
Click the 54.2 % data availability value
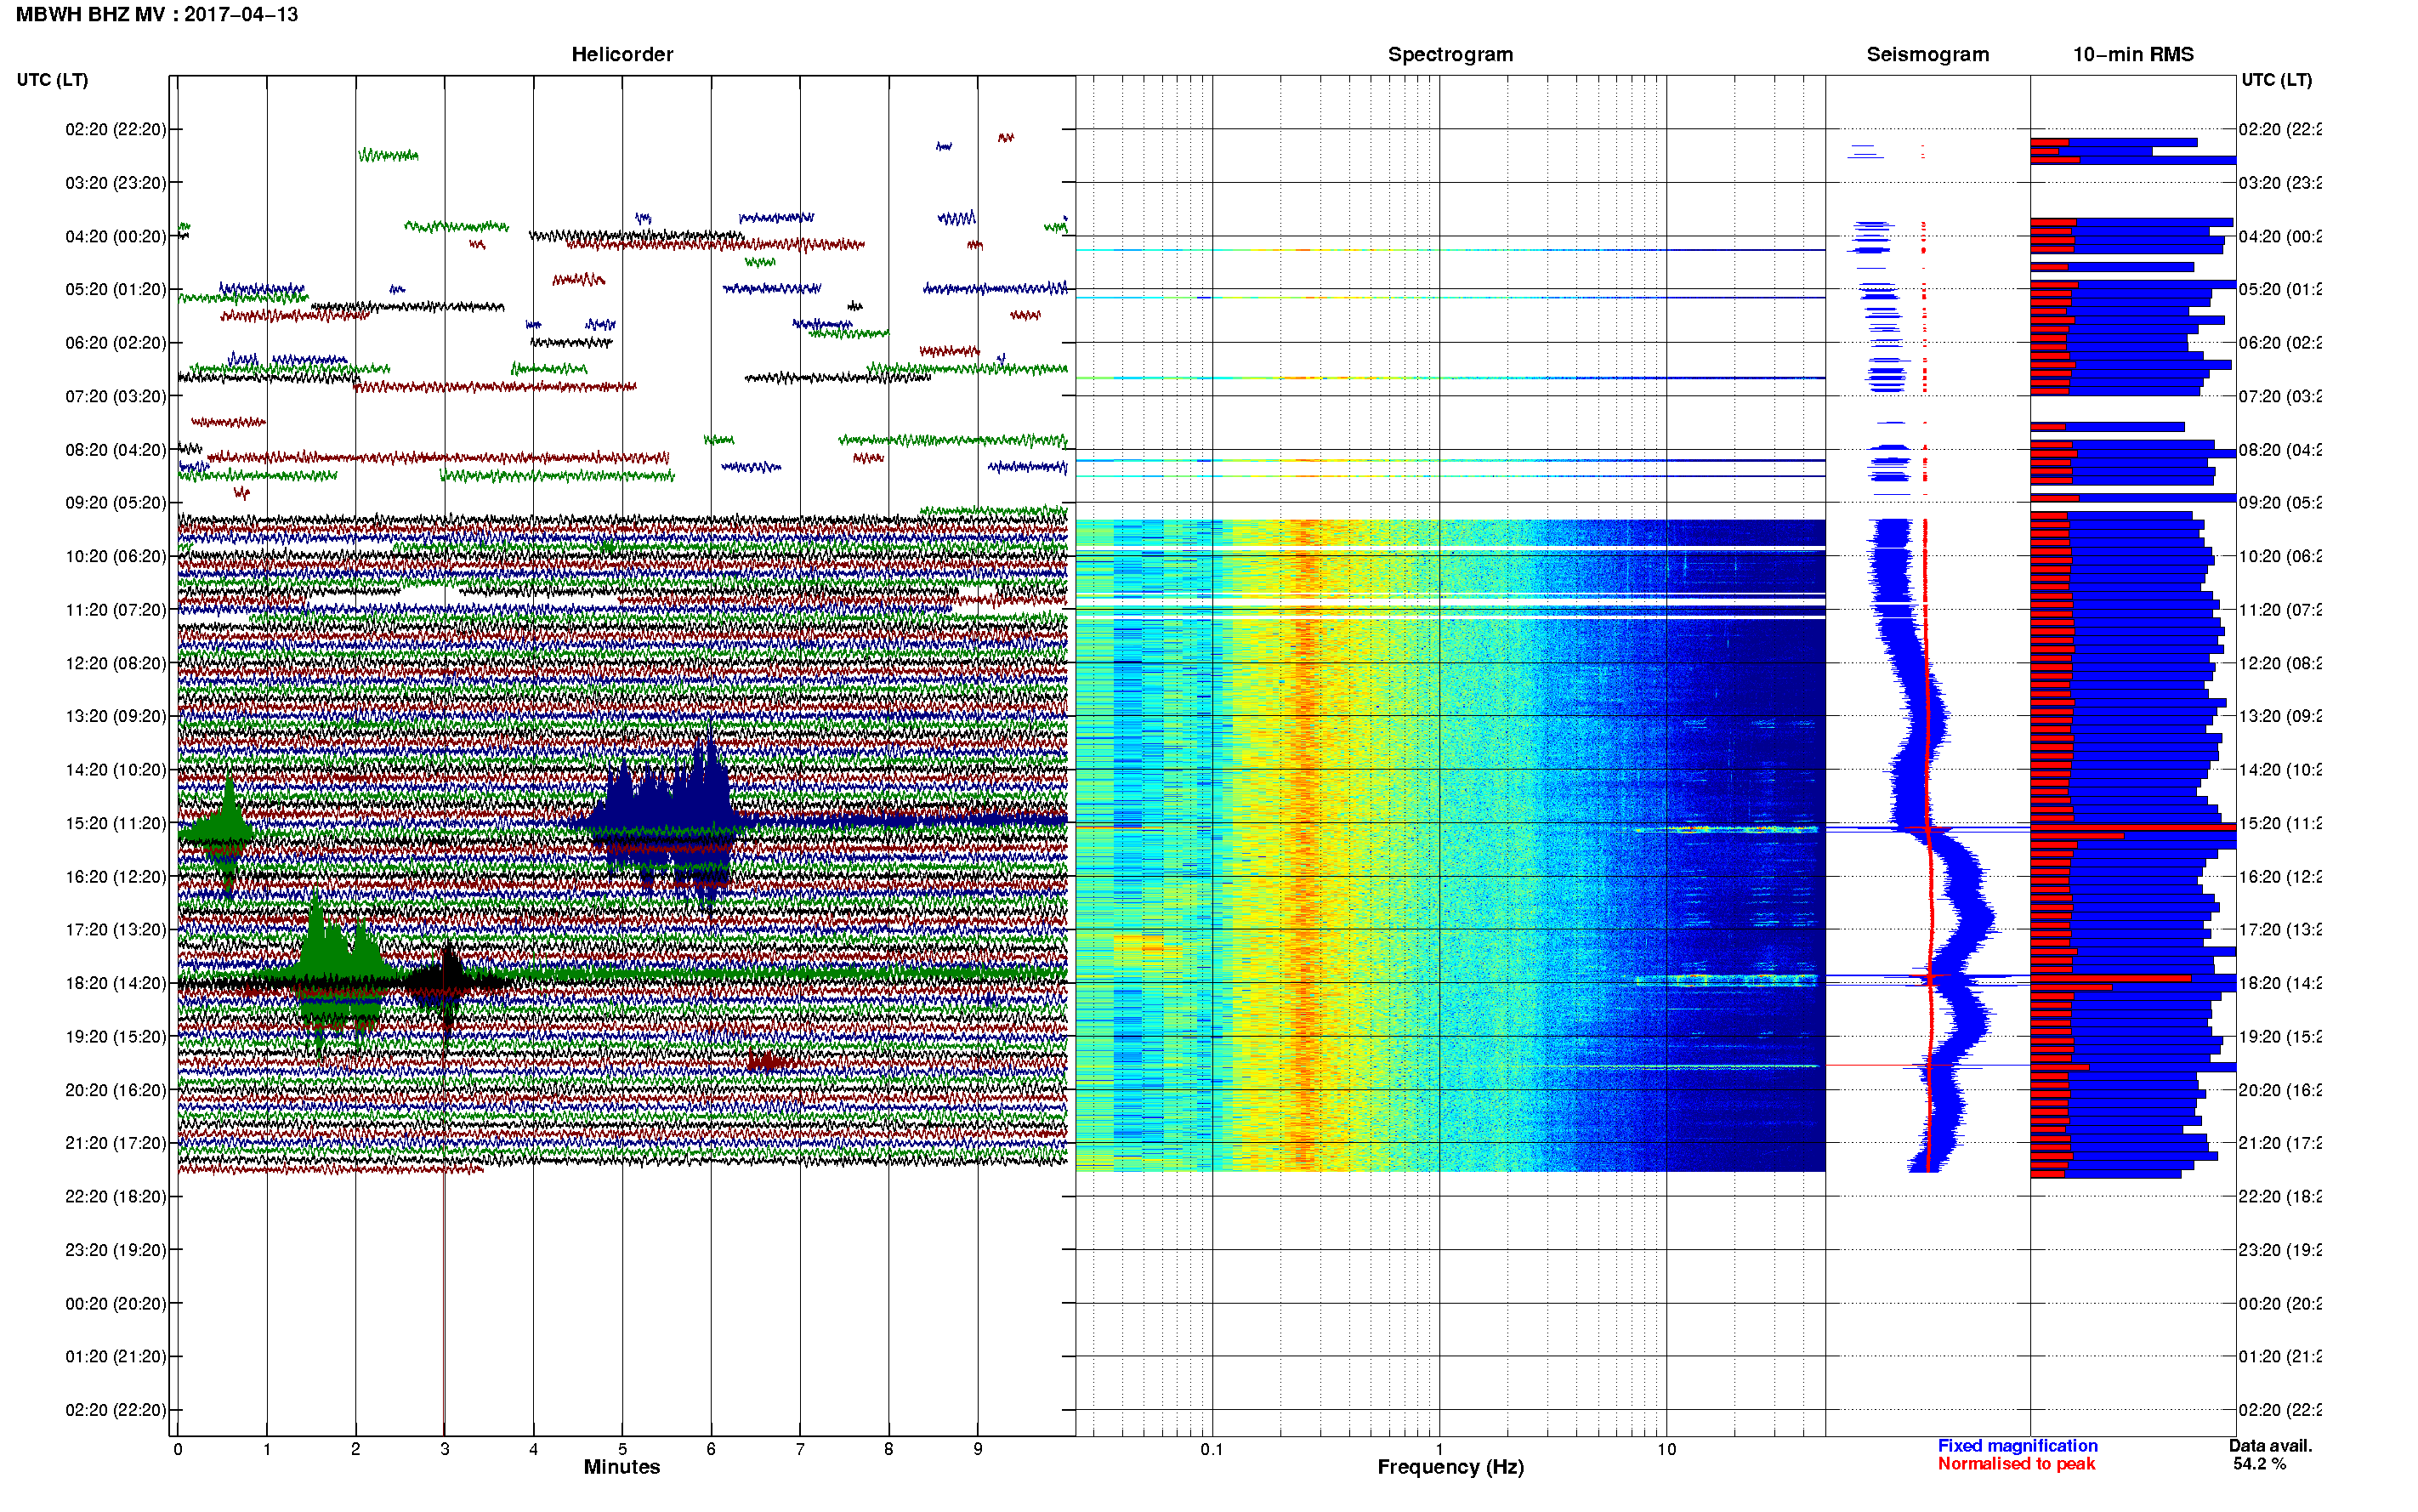[x=2259, y=1464]
